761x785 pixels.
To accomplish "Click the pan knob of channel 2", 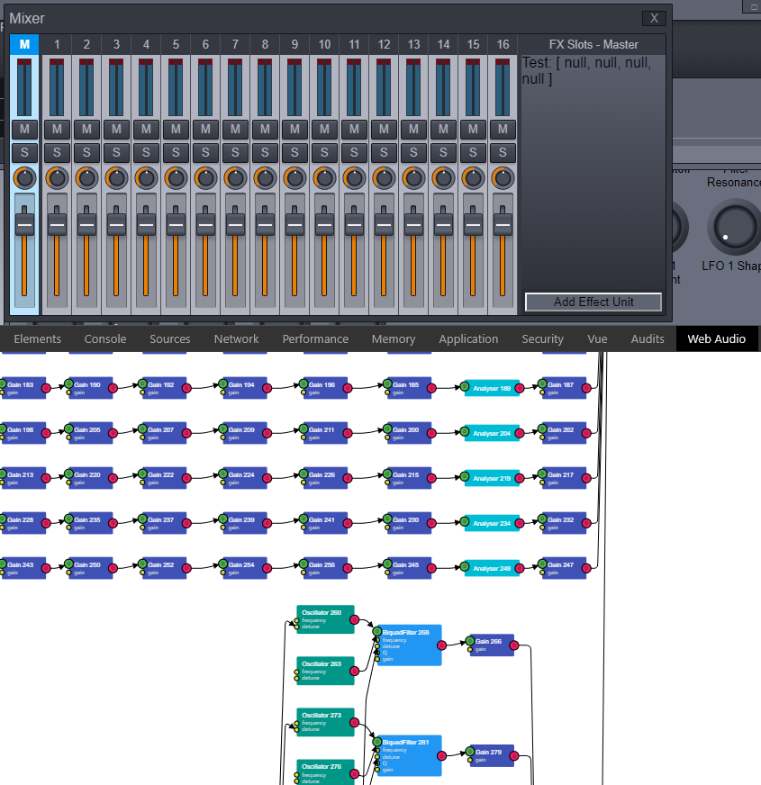I will tap(86, 177).
